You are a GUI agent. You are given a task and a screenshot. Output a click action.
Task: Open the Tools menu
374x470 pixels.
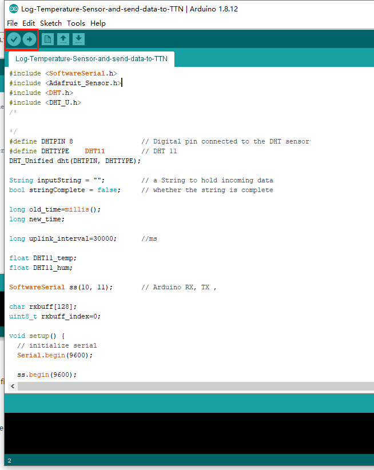tap(76, 23)
